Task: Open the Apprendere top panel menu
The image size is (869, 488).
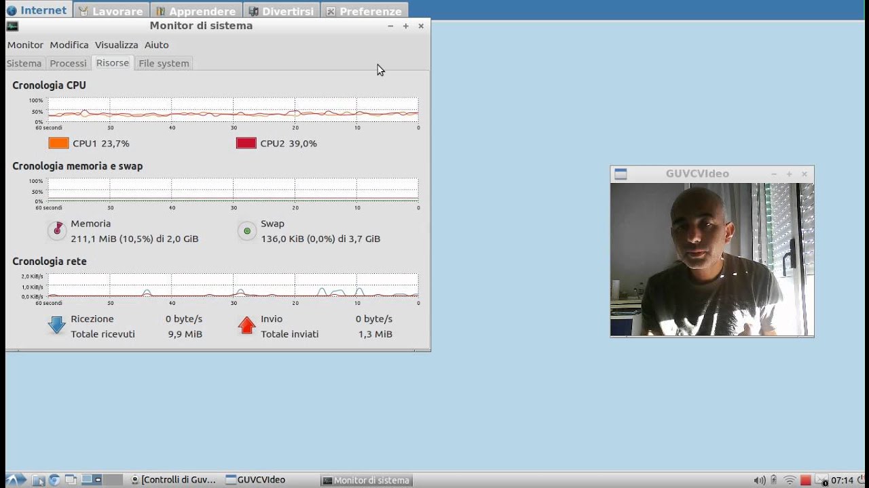Action: pyautogui.click(x=195, y=12)
